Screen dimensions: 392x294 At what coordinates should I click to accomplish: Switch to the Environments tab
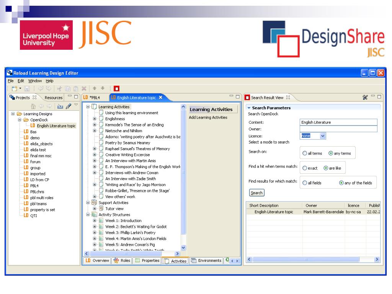click(206, 260)
